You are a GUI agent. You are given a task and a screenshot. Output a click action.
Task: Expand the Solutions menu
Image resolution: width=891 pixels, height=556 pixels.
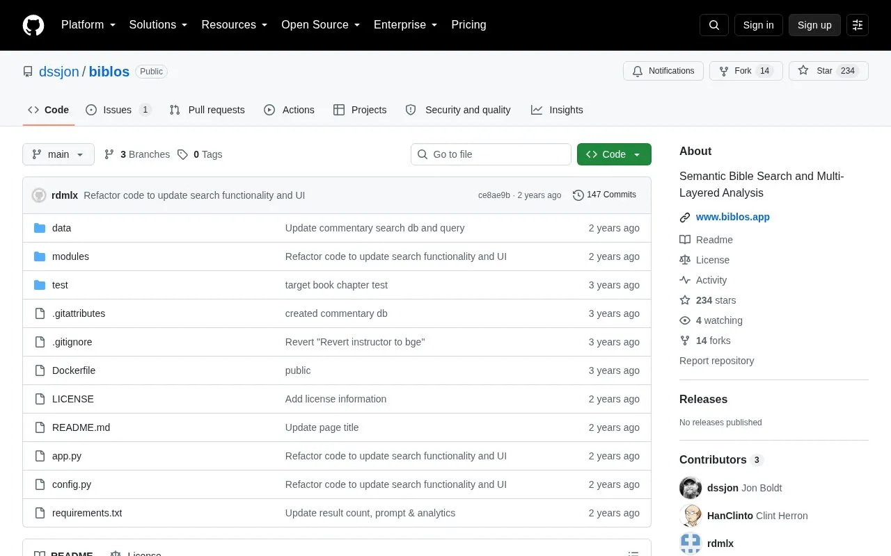(x=158, y=25)
